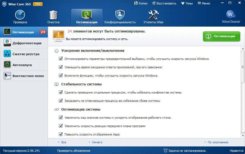Click the Автозапуск power icon
245x154 pixels.
click(x=7, y=64)
